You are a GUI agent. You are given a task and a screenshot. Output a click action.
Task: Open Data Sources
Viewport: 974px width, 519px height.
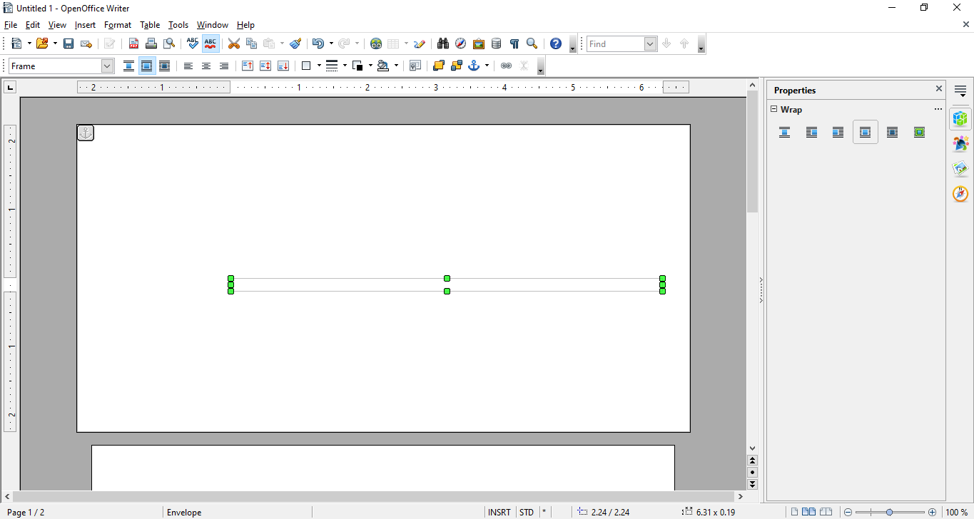(x=497, y=43)
